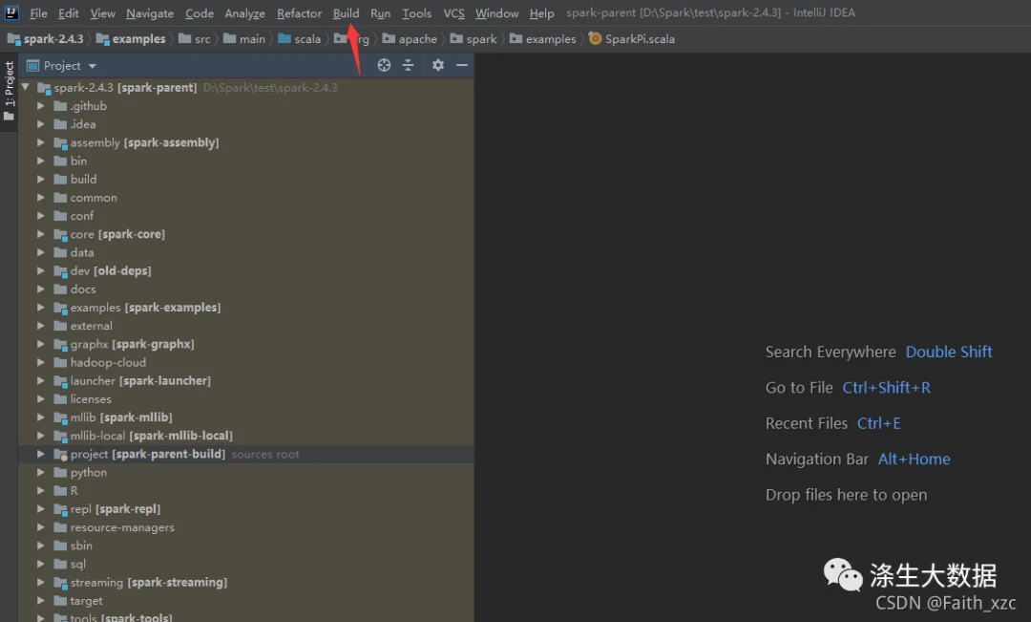
Task: Click SparkPi.scala breadcrumb file icon
Action: [x=595, y=39]
